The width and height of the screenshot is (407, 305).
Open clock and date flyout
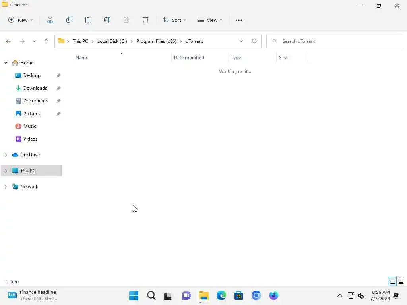point(380,295)
